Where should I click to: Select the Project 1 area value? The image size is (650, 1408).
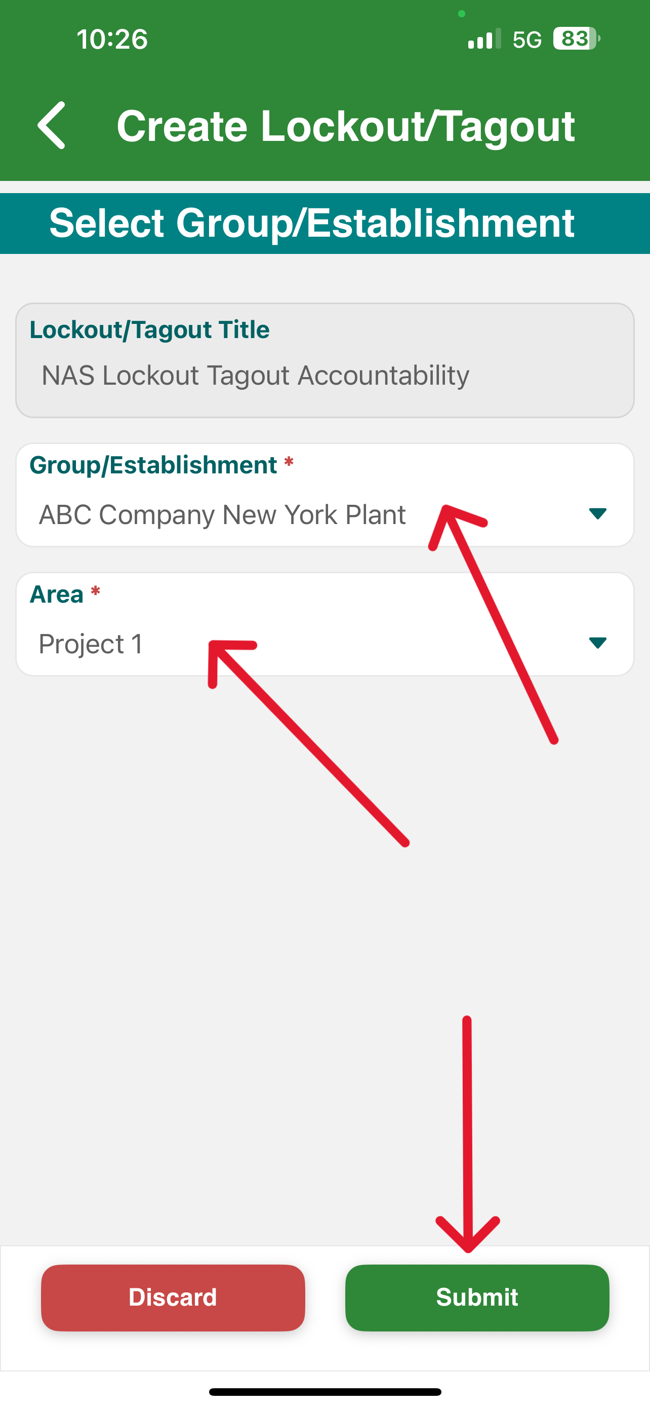click(x=91, y=643)
